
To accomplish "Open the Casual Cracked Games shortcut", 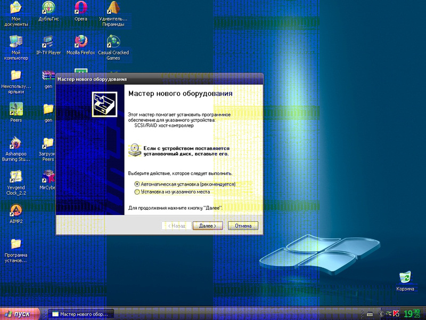I will pos(113,47).
